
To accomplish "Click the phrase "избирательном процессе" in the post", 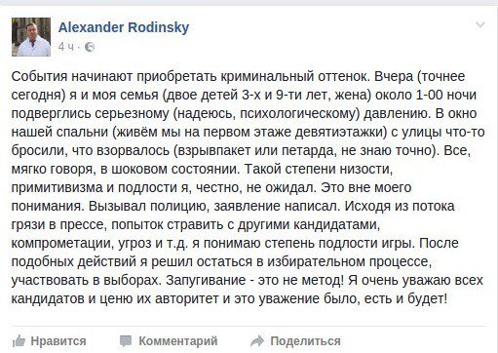I will tap(349, 262).
